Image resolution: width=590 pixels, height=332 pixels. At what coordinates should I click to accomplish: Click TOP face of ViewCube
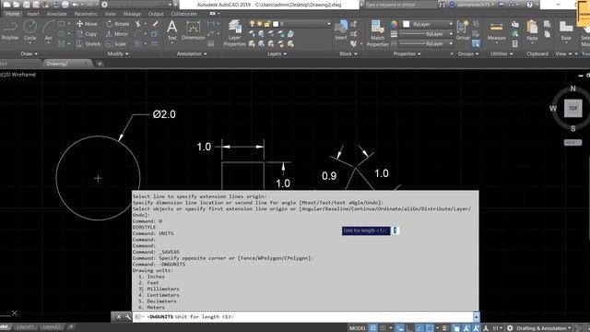click(x=572, y=109)
